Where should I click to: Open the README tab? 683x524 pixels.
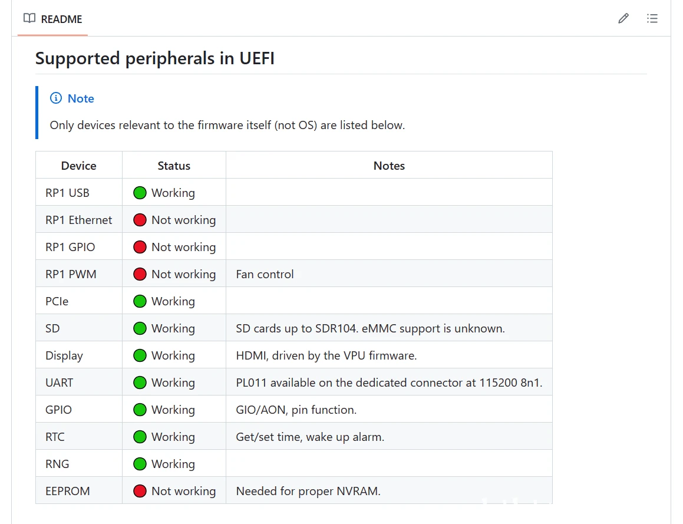tap(52, 19)
